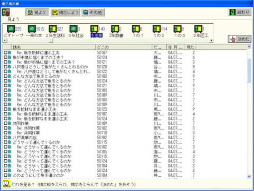This screenshot has width=254, height=191.
Task: Choose the 3年社会 board icon
Action: pos(74,29)
